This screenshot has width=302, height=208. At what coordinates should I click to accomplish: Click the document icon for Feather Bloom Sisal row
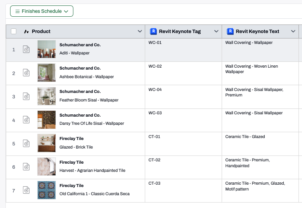(x=26, y=96)
